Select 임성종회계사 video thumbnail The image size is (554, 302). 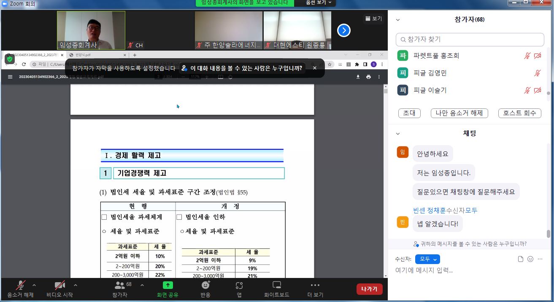pos(91,30)
